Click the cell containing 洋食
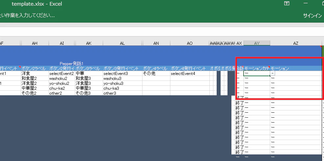This screenshot has height=161, width=324. click(35, 74)
